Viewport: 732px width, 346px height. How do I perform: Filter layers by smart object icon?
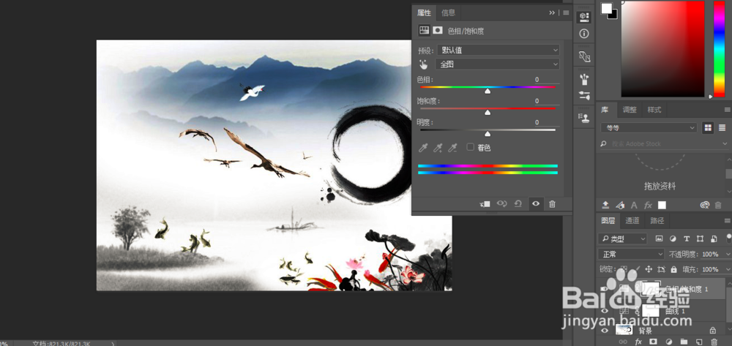pos(713,238)
